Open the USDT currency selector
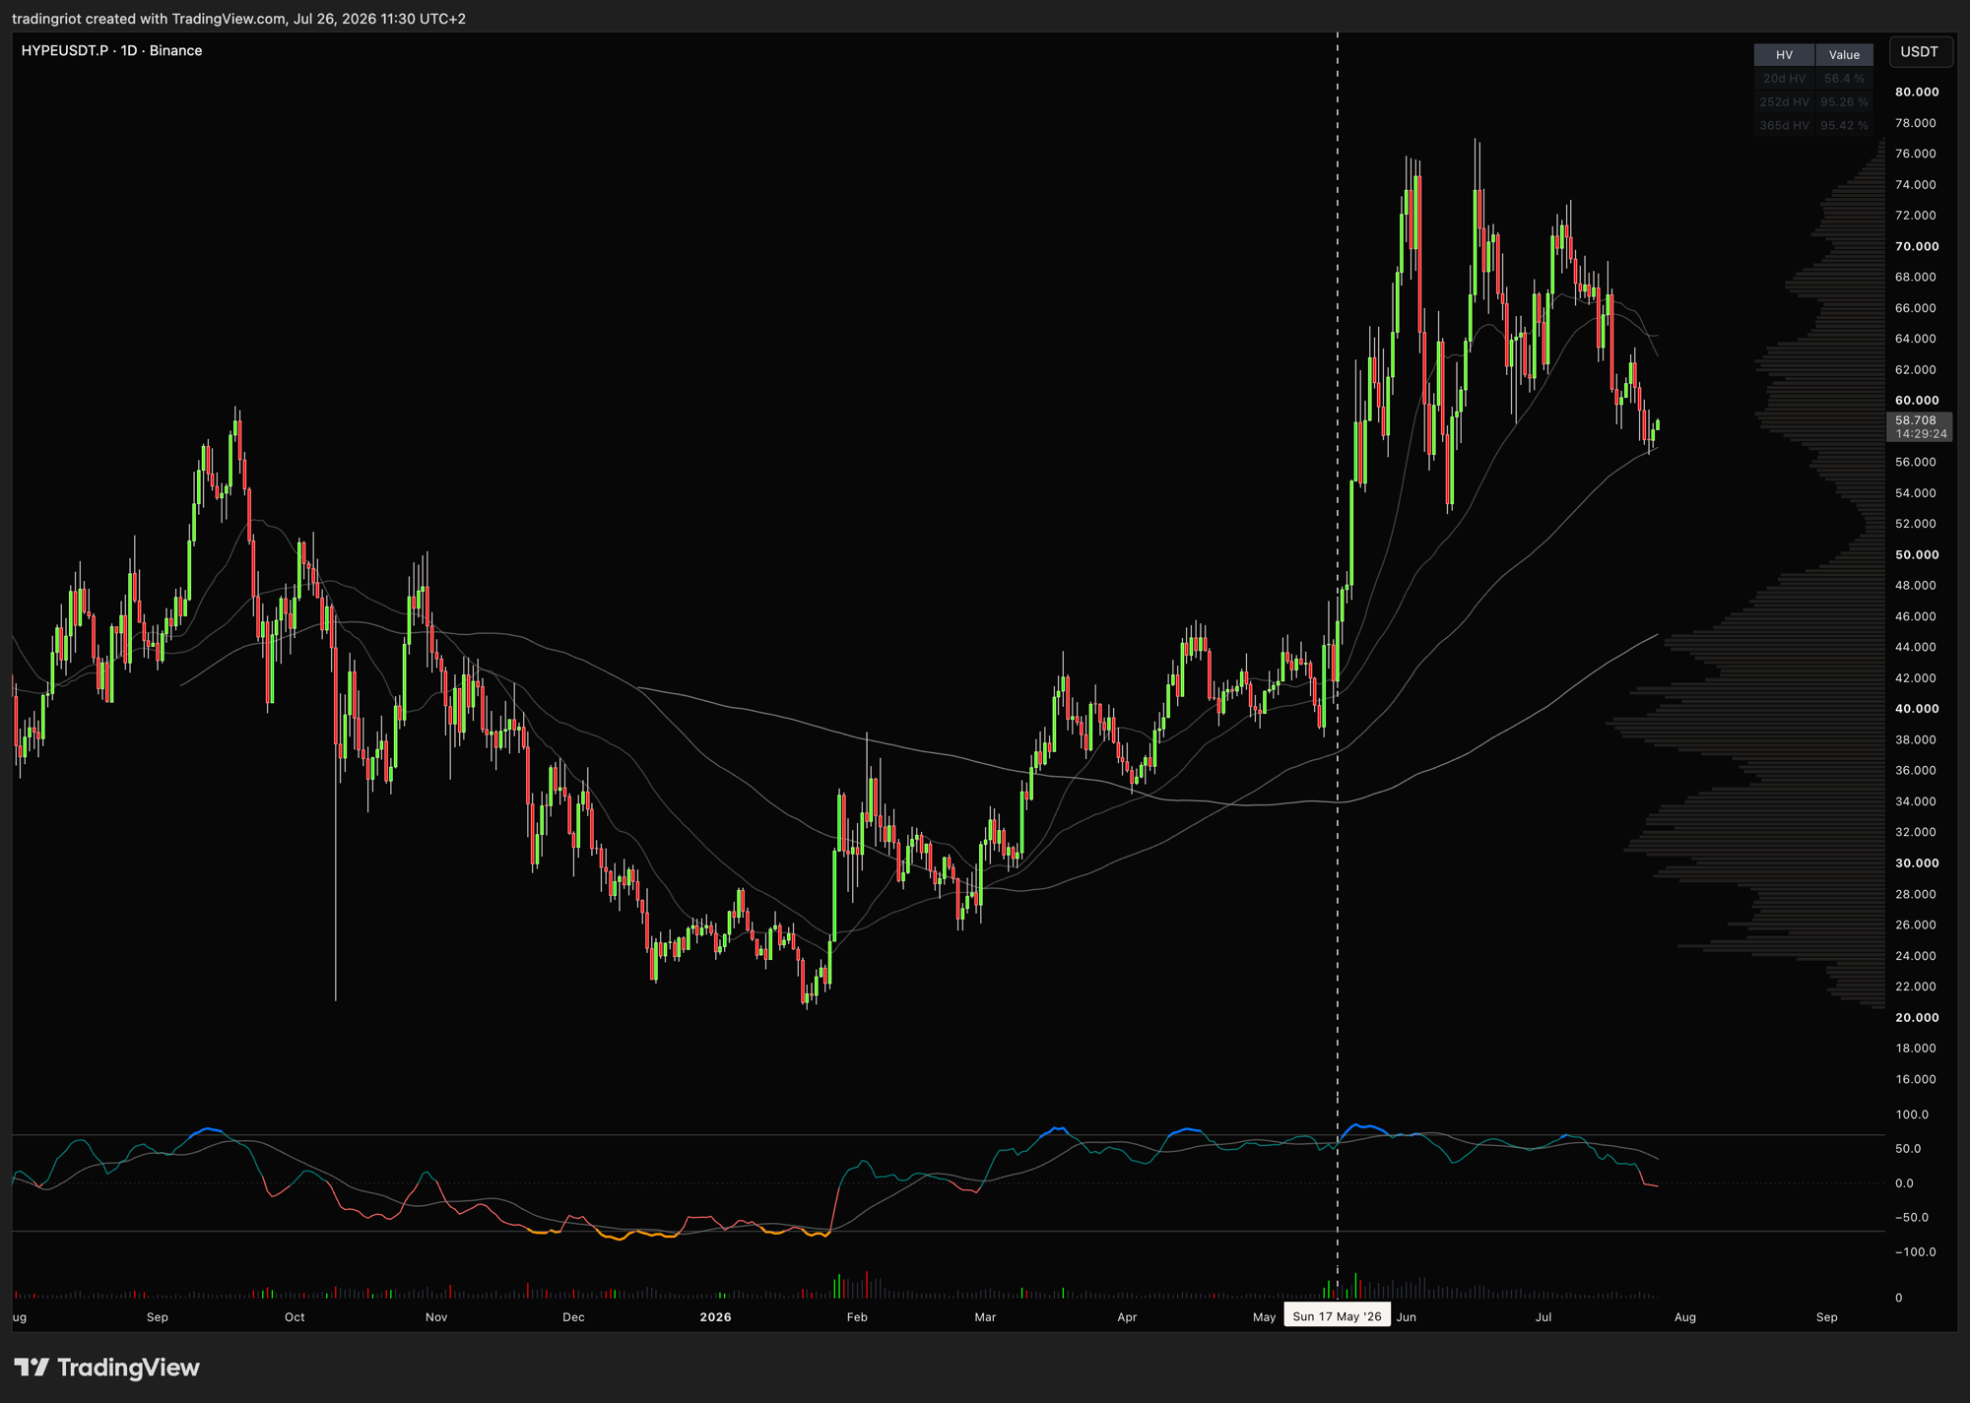 tap(1919, 52)
